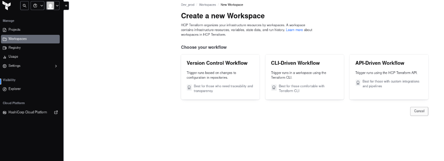This screenshot has height=161, width=444.
Task: Open the user avatar account menu
Action: (53, 6)
